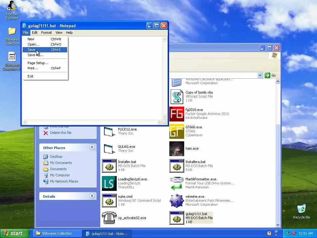Open Internet Exploder desktop shortcut
The width and height of the screenshot is (317, 238).
tap(12, 10)
